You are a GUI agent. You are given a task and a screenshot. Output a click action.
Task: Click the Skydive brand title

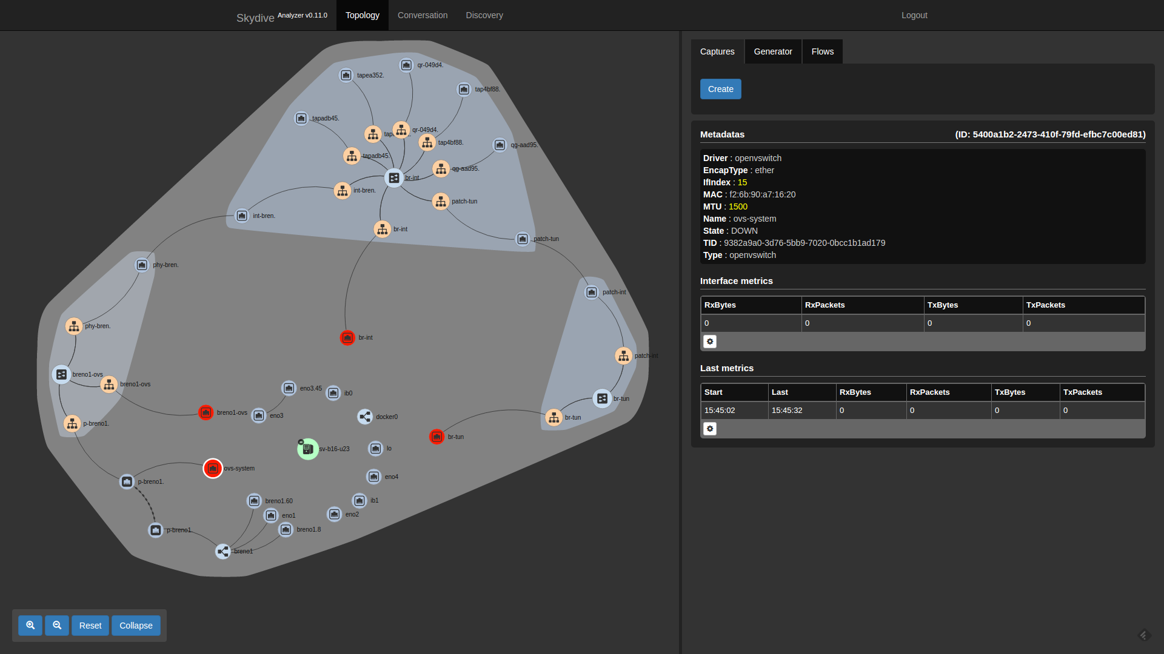coord(255,18)
